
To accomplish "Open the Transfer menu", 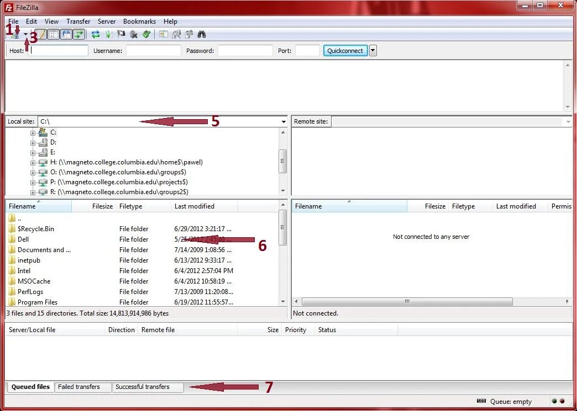I will tap(78, 22).
